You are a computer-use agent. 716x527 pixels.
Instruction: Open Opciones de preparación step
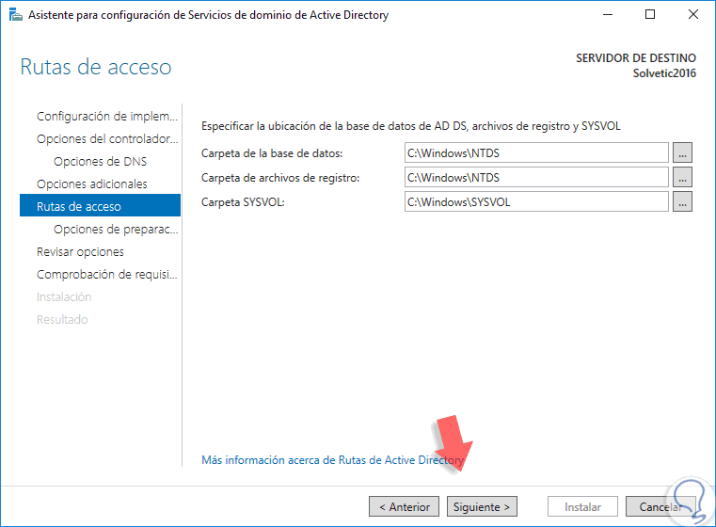pyautogui.click(x=116, y=230)
